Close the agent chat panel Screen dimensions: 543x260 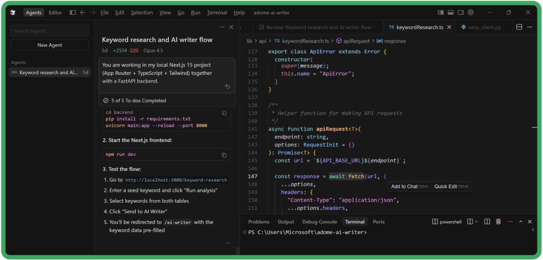coord(231,27)
